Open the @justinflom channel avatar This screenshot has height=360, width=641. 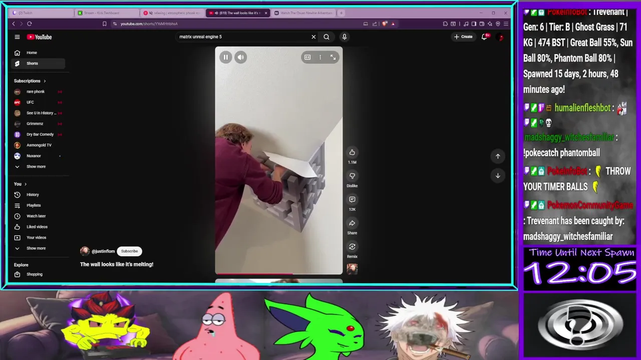[x=85, y=251]
